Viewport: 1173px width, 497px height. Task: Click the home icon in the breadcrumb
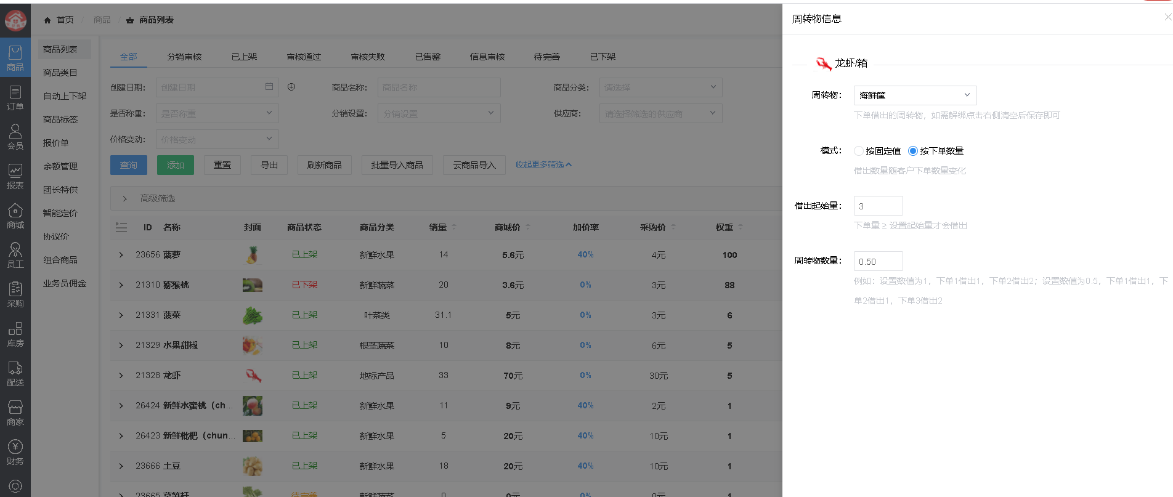(47, 20)
